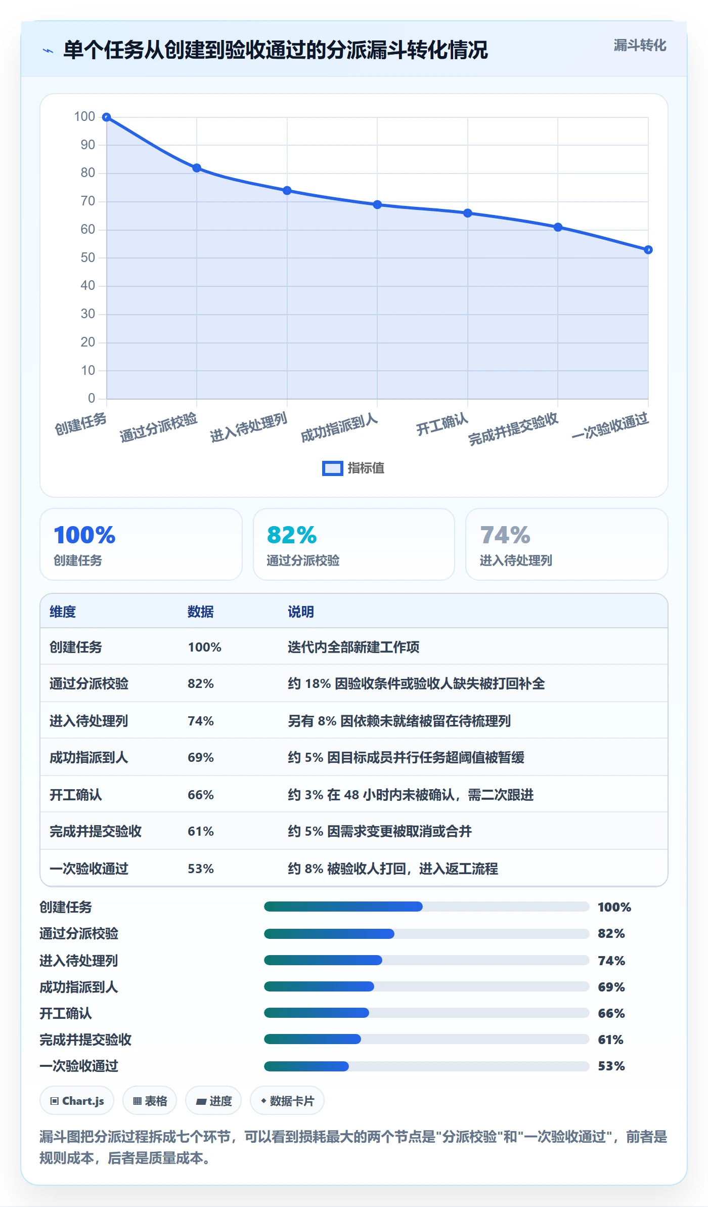Screen dimensions: 708x1207
Task: Click the chart data point for 开工确认
Action: (x=468, y=213)
